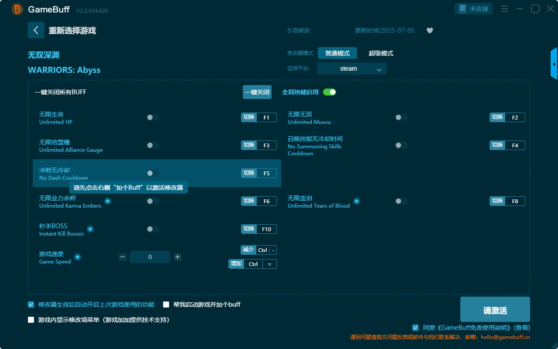Image resolution: width=558 pixels, height=349 pixels.
Task: Click the 请激活 activation button
Action: coord(495,309)
